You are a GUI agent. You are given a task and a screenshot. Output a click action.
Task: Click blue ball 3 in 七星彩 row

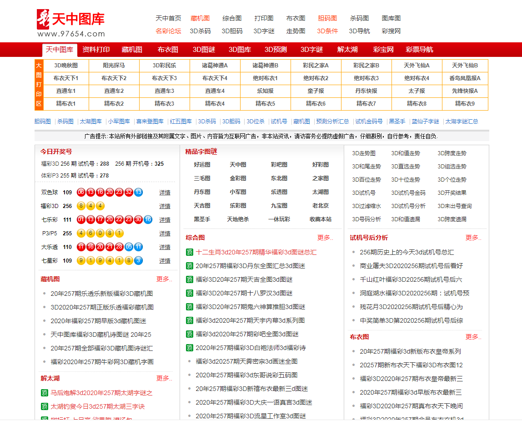pyautogui.click(x=138, y=260)
